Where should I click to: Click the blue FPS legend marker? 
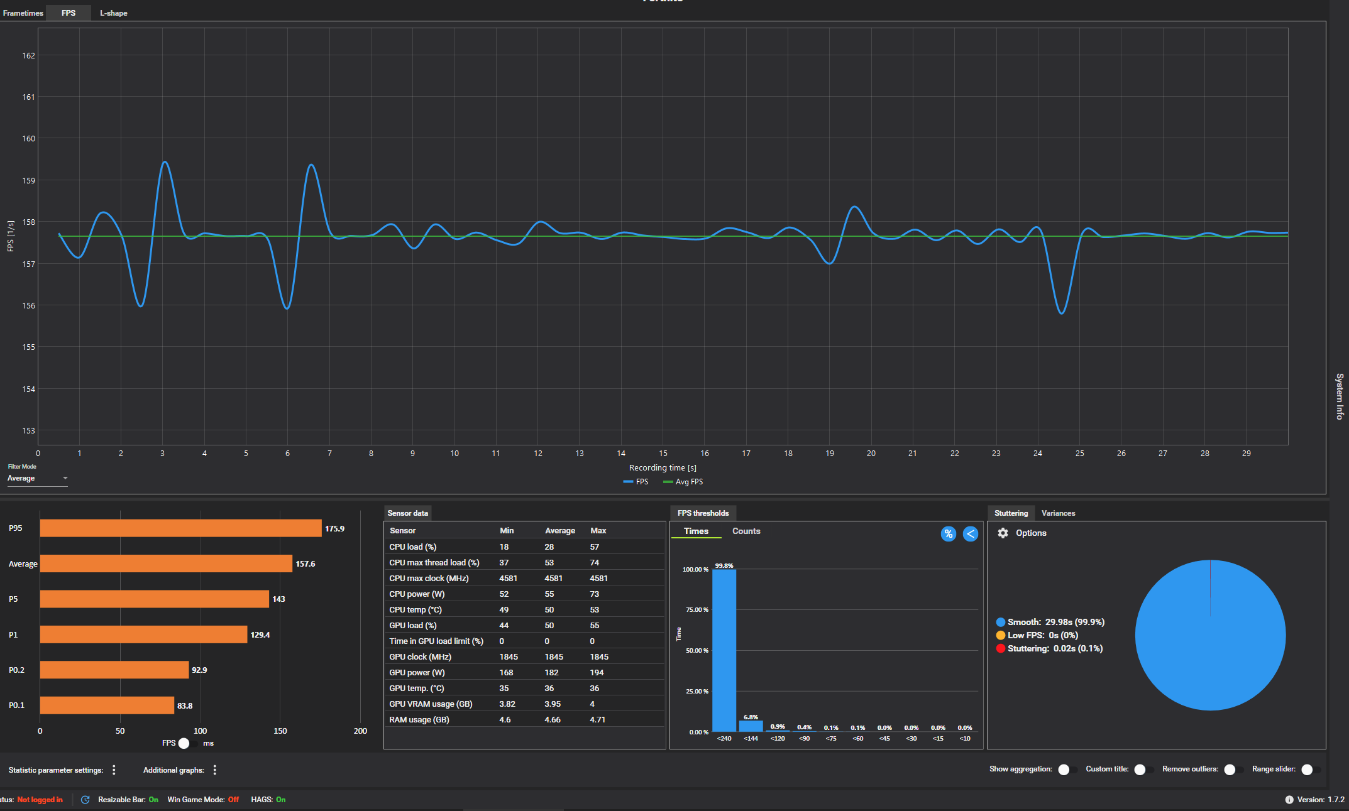click(x=628, y=482)
